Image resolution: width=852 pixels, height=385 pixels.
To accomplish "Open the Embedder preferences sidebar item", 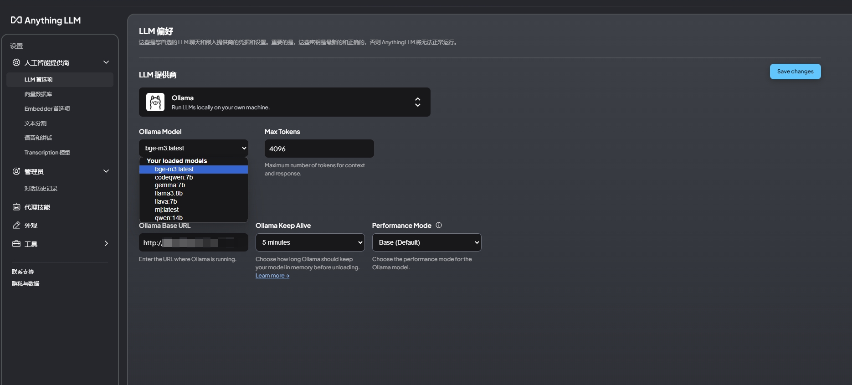I will (x=47, y=109).
